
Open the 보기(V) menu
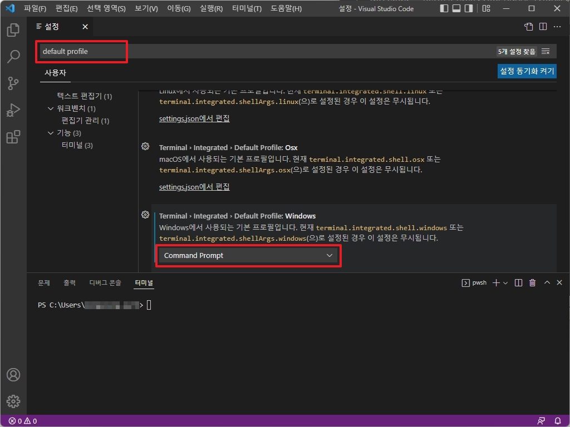[x=146, y=8]
